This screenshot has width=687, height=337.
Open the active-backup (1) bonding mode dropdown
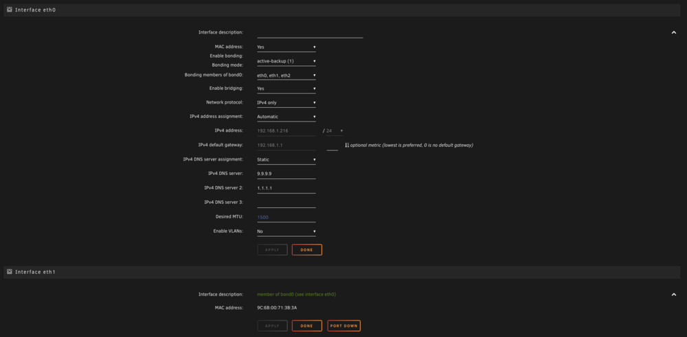pos(286,61)
